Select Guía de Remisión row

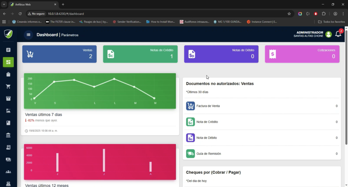[262, 154]
